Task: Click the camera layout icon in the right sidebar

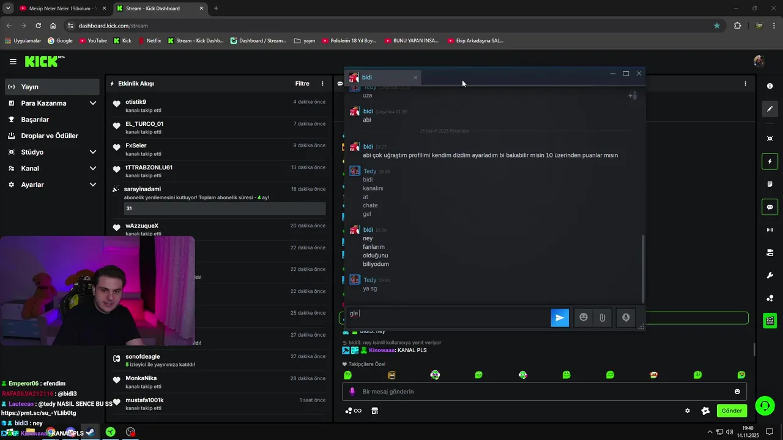Action: [770, 252]
